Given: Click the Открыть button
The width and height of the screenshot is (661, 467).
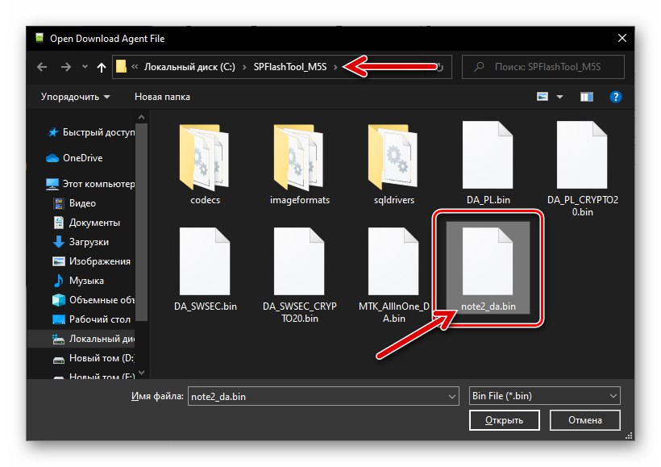Looking at the screenshot, I should coord(504,420).
